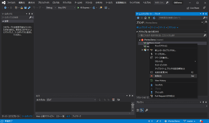Choose 新しいローカルブランチ menu entry
The image size is (209, 123).
click(173, 50)
